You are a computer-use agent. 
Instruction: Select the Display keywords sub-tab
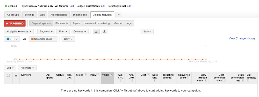coord(41,23)
